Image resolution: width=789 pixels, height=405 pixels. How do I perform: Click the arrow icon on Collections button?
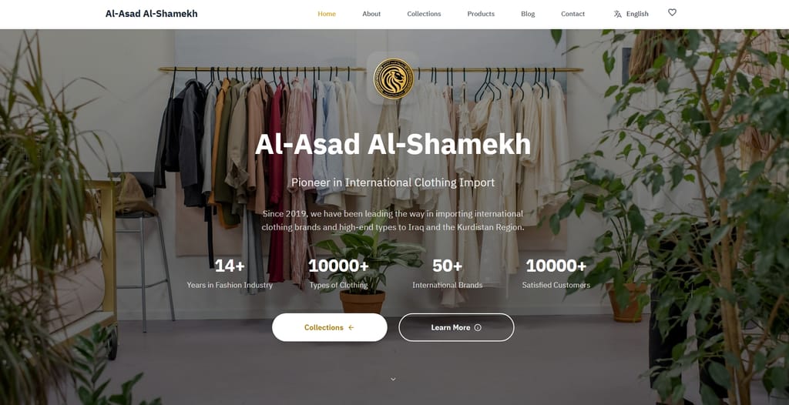click(x=351, y=327)
